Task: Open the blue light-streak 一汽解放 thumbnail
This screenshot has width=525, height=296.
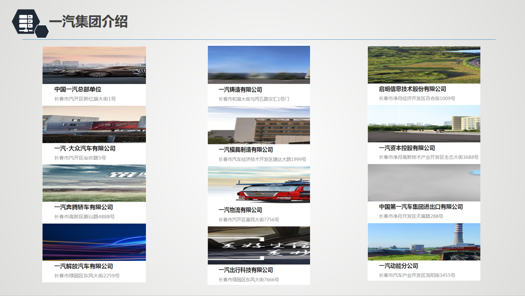Action: click(94, 242)
